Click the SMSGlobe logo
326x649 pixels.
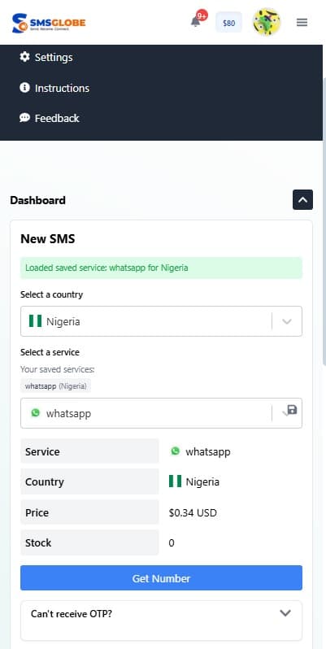(x=49, y=23)
